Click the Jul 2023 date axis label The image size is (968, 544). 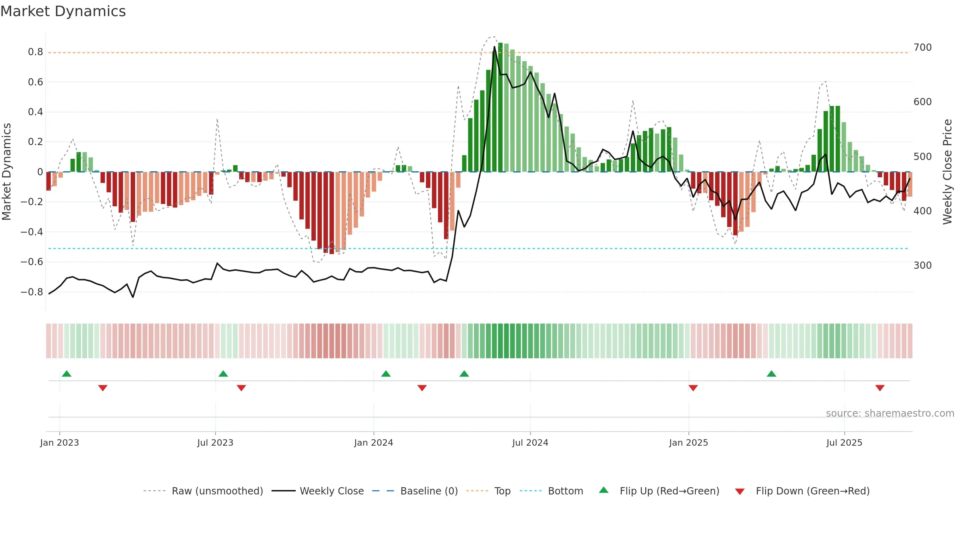[215, 443]
